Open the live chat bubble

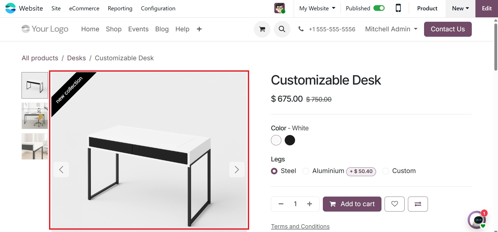pyautogui.click(x=477, y=220)
